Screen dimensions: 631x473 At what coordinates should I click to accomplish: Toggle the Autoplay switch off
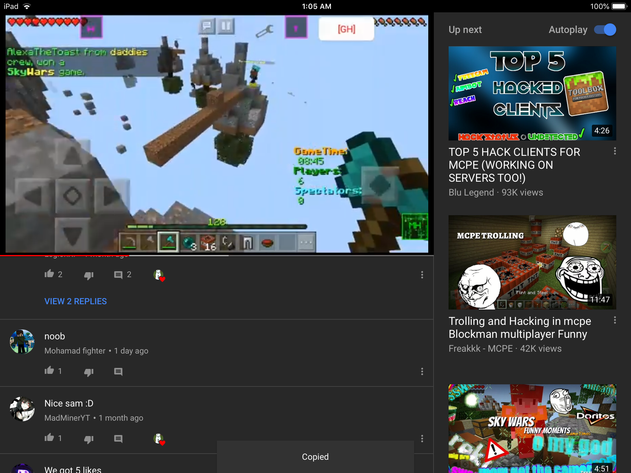click(605, 30)
